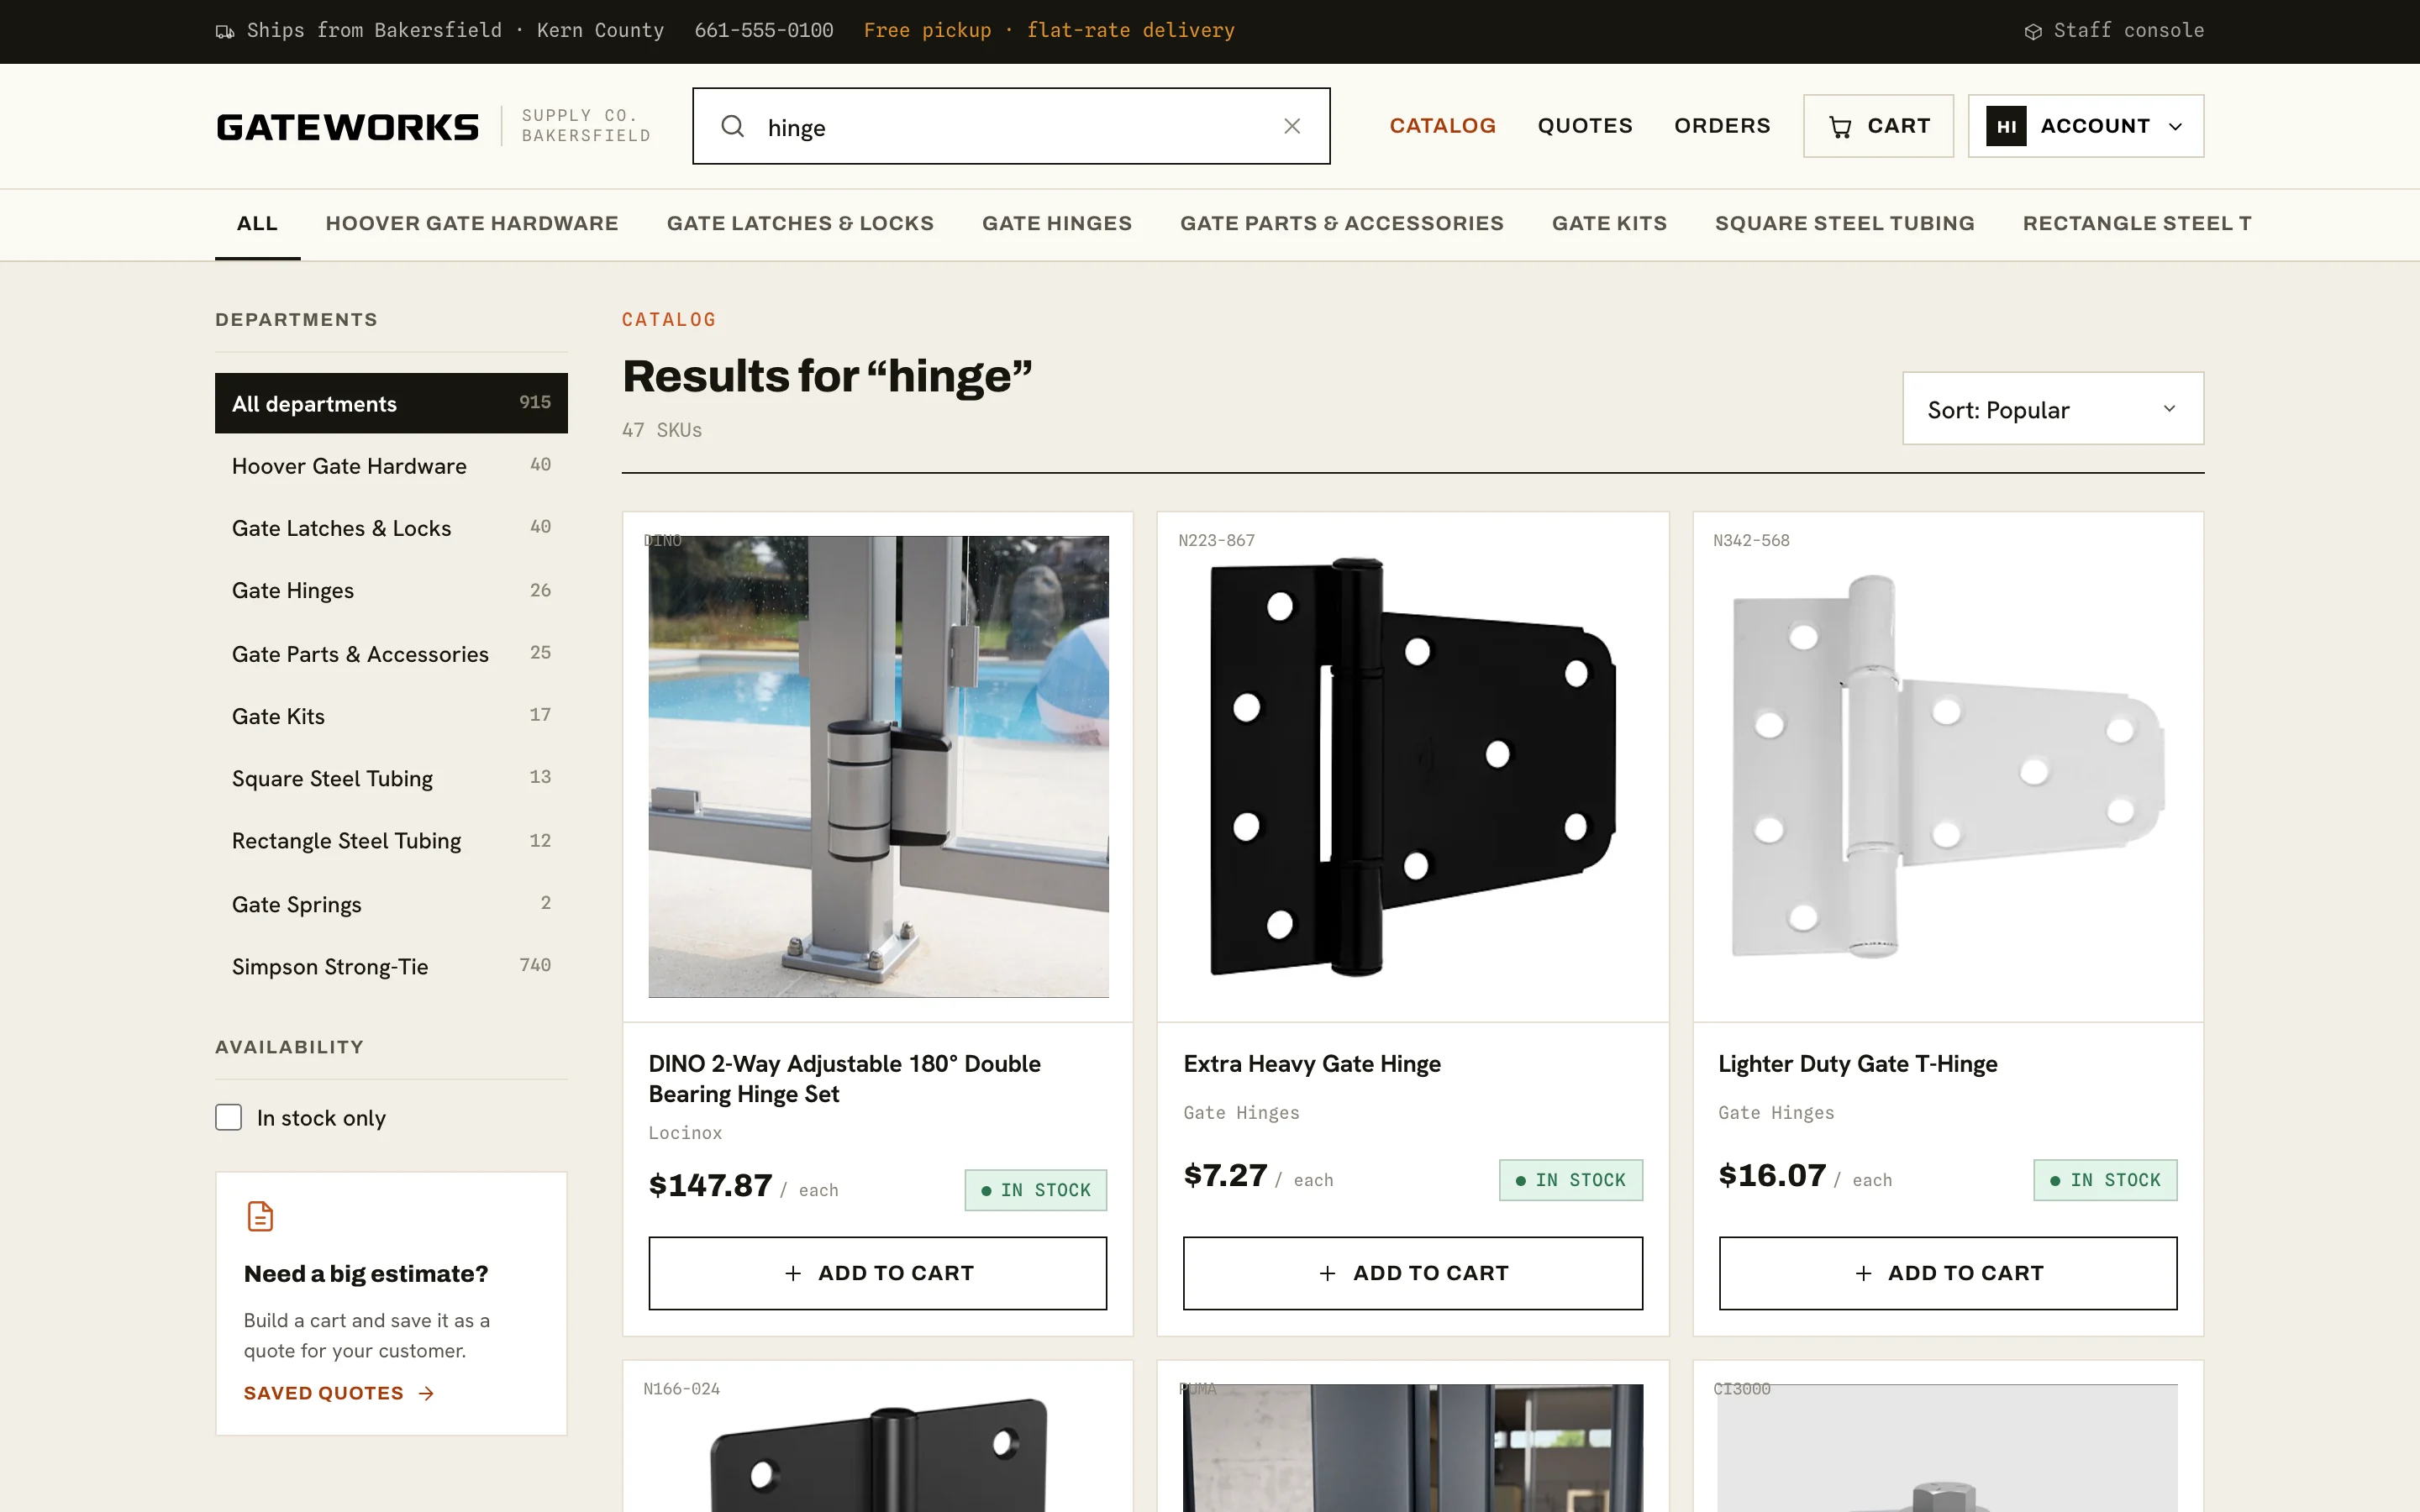Click the cart icon in the header
The height and width of the screenshot is (1512, 2420).
pyautogui.click(x=1840, y=127)
